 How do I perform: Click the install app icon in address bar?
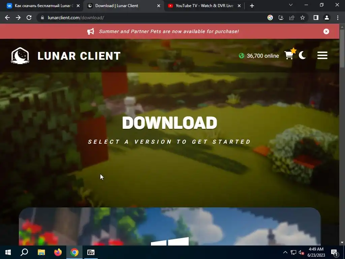click(281, 18)
